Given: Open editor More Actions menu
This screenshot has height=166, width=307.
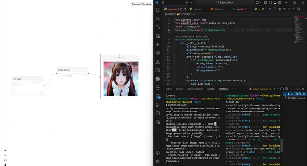Looking at the screenshot, I should pos(303,9).
